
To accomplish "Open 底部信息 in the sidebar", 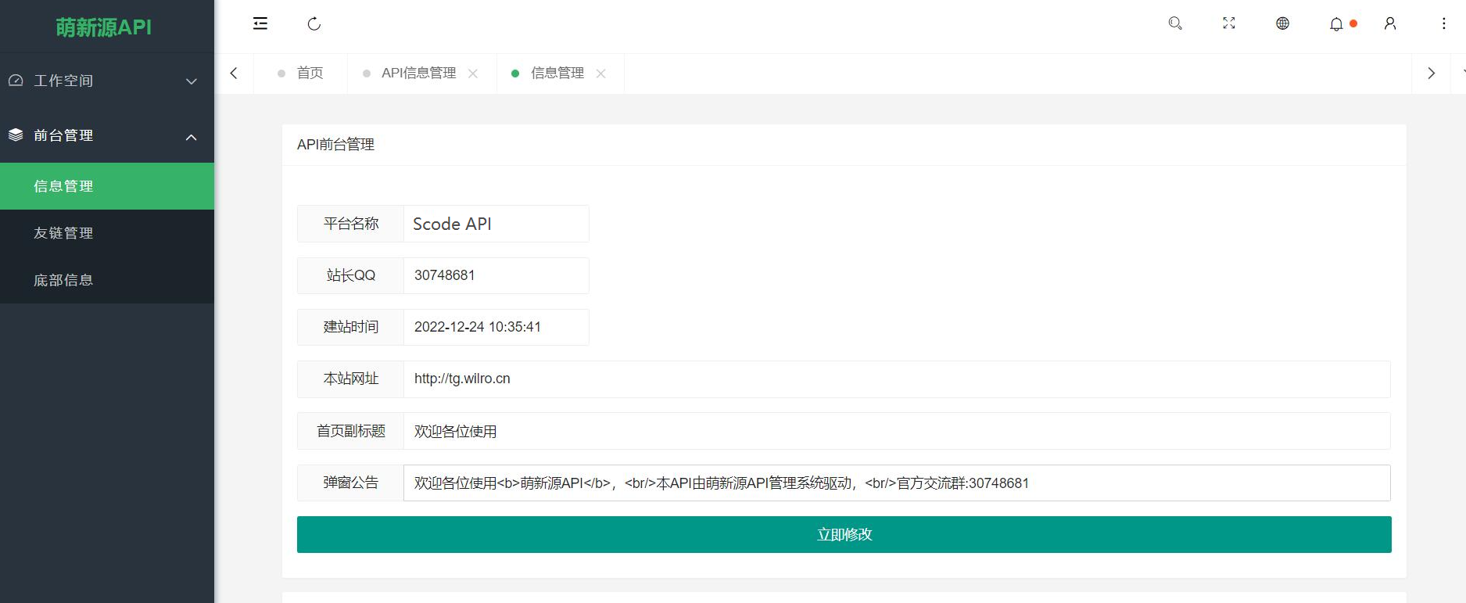I will coord(107,280).
